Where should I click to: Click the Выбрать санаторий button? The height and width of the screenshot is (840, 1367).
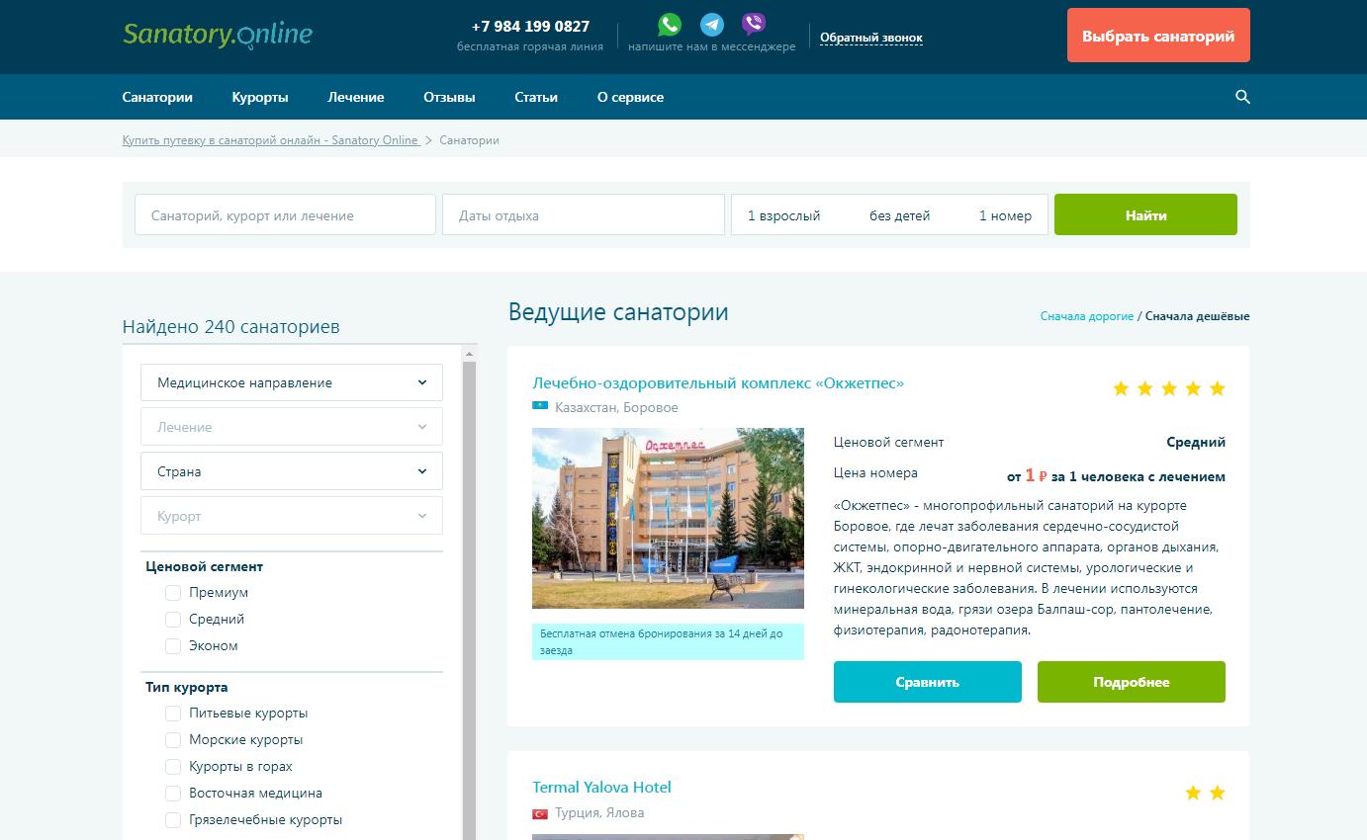click(1158, 36)
